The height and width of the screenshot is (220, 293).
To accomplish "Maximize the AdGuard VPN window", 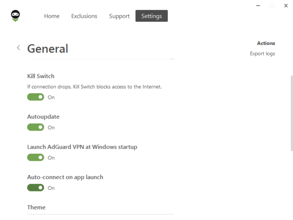I will point(272,6).
